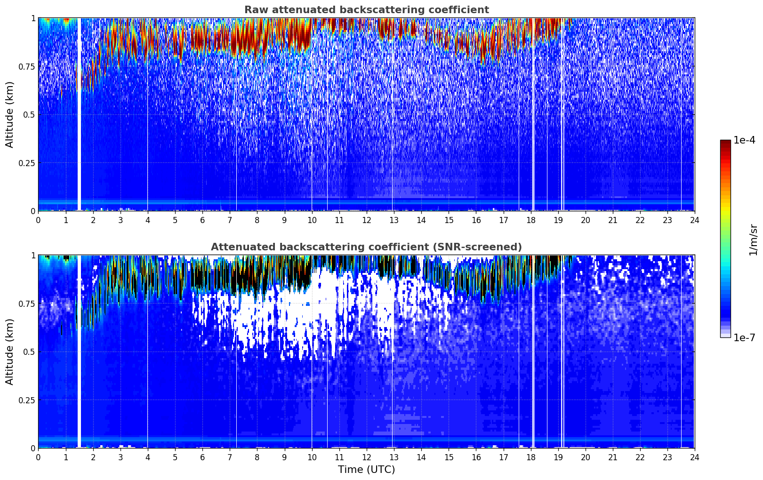
Task: Click hour 19 tick on top plot axis
Action: [558, 220]
